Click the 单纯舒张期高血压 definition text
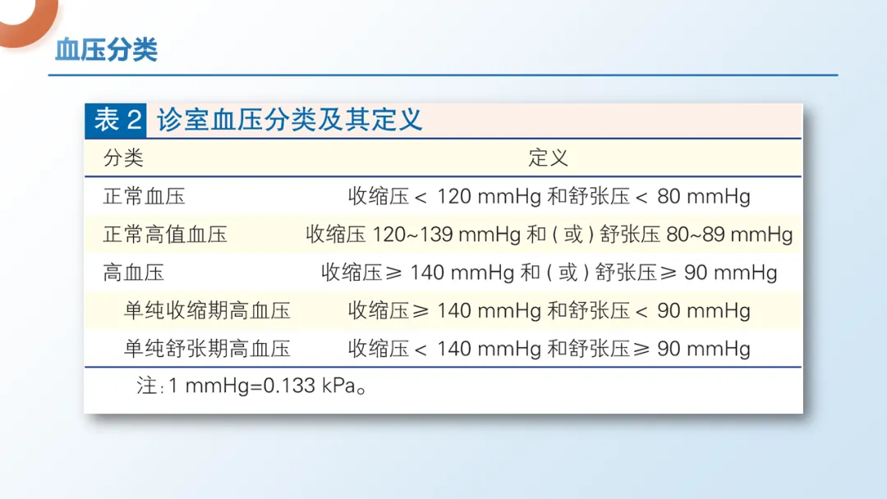The image size is (887, 499). (549, 349)
